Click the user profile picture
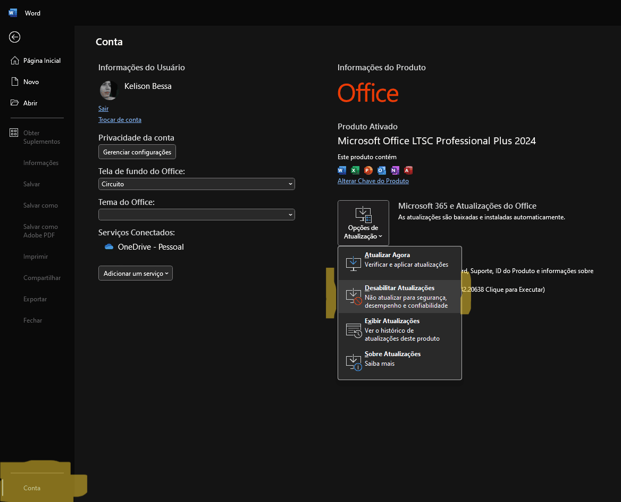This screenshot has height=502, width=621. click(x=108, y=90)
